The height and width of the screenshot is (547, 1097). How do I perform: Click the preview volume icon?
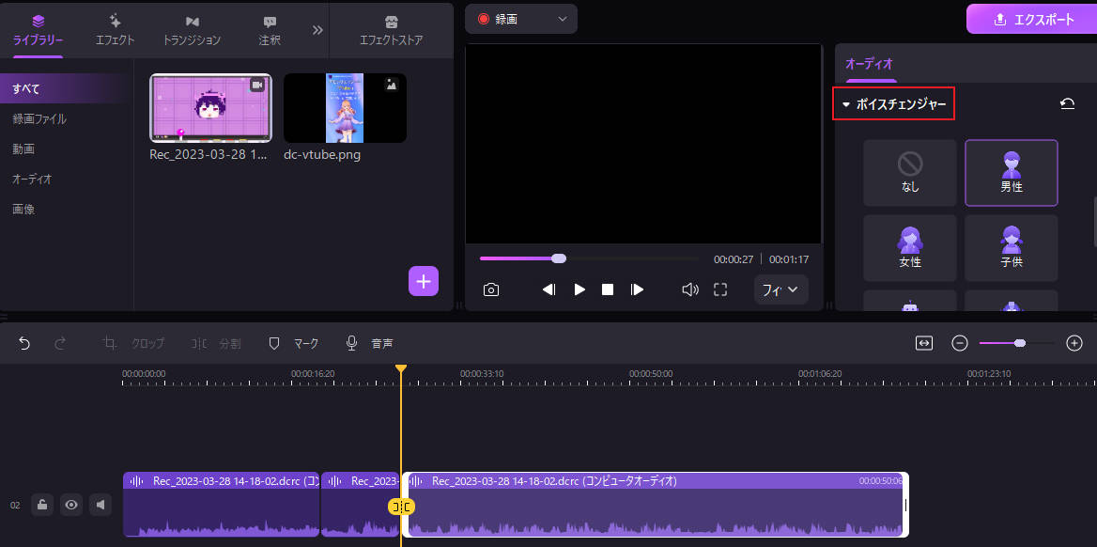[x=689, y=290]
